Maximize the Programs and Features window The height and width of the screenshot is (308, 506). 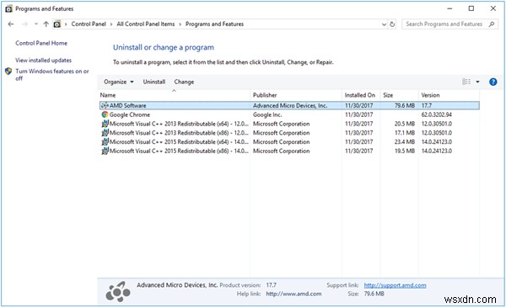(x=471, y=8)
